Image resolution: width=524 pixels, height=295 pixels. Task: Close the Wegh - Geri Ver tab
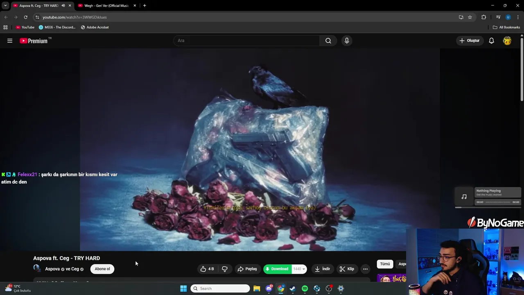coord(135,6)
